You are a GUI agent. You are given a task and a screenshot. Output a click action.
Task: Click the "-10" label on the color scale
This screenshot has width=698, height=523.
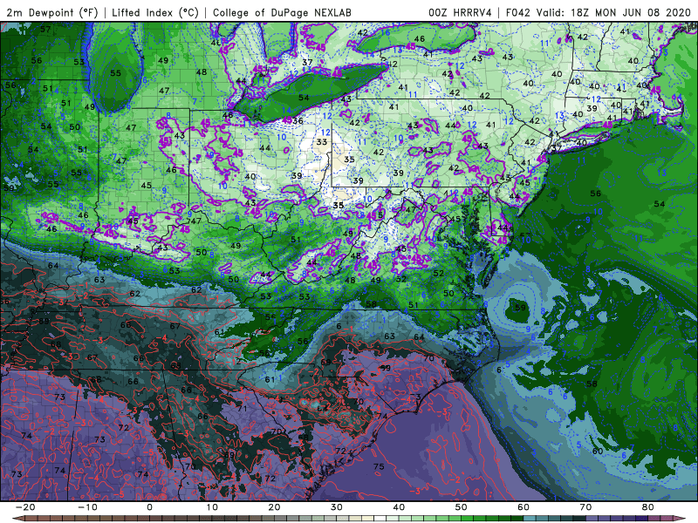87,507
